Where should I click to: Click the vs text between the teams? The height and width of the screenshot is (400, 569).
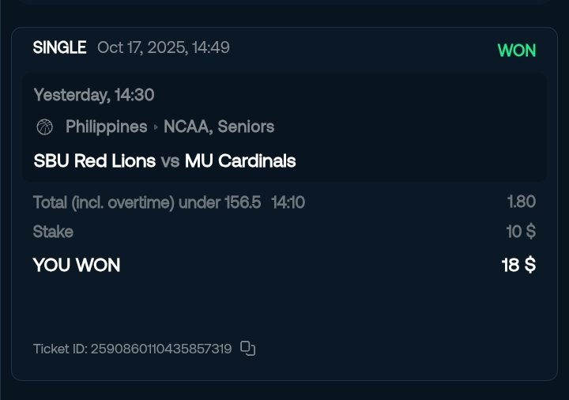170,161
